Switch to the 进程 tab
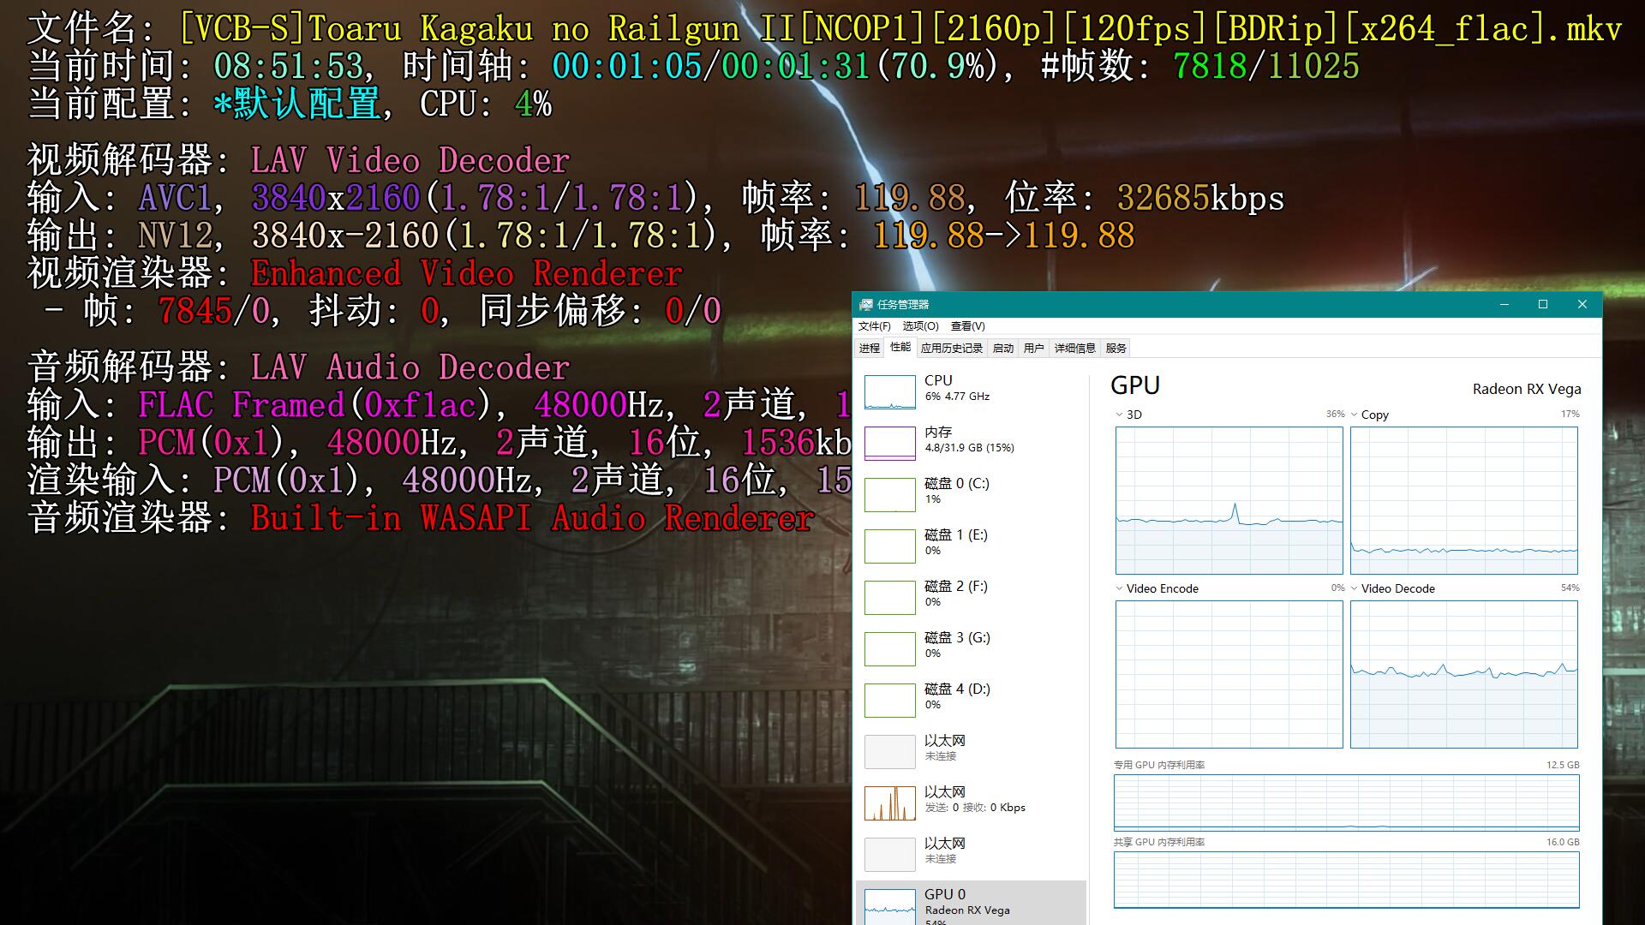This screenshot has height=925, width=1645. tap(870, 348)
